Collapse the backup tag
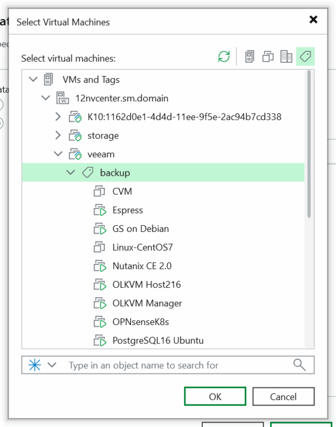 coord(71,173)
